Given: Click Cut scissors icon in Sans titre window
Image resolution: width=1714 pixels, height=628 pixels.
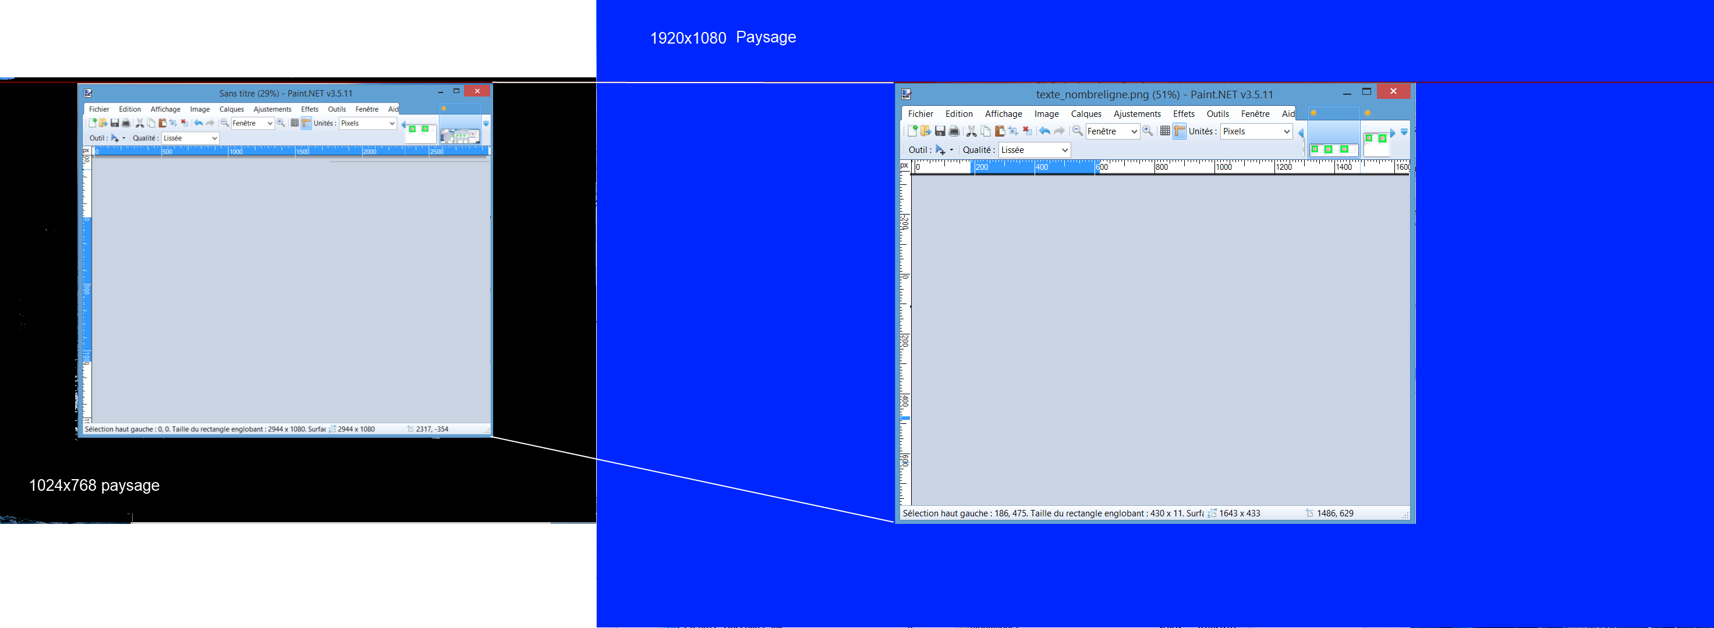Looking at the screenshot, I should tap(140, 123).
